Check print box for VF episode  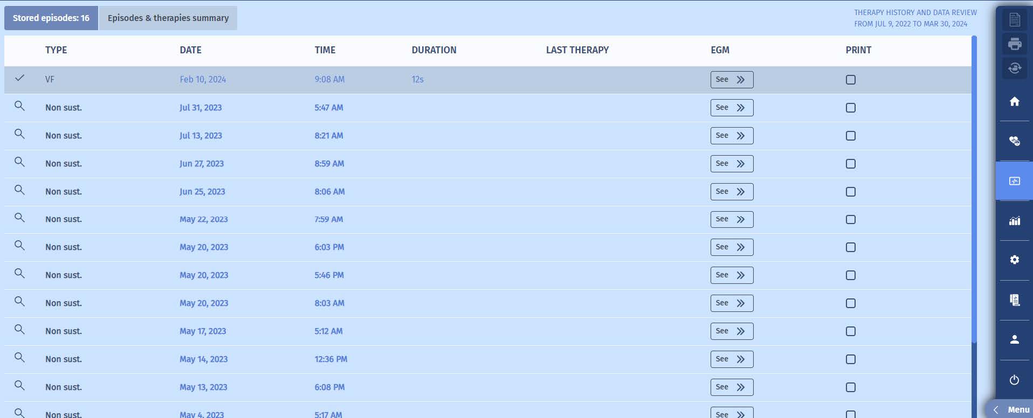pos(850,80)
